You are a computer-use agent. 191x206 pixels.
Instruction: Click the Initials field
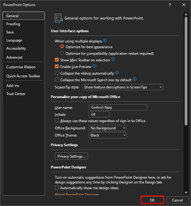[99, 114]
